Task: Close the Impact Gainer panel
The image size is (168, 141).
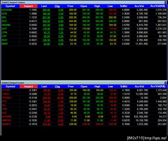Action: tap(166, 3)
